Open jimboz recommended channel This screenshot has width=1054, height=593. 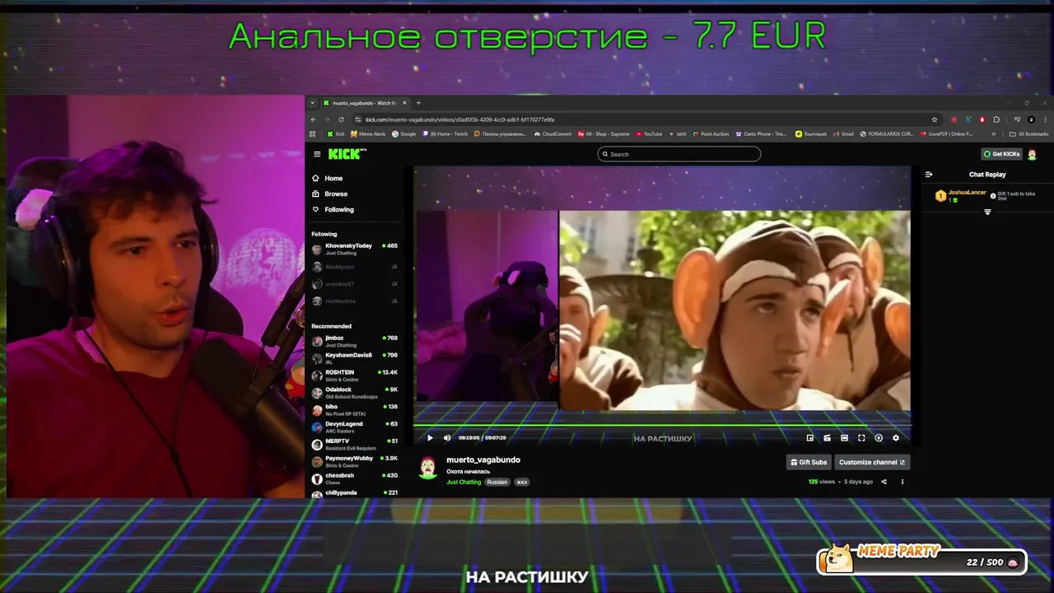(354, 341)
